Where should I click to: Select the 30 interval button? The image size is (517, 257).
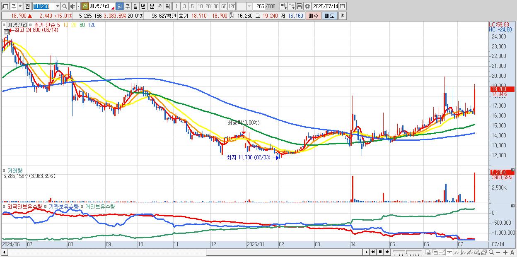coord(216,6)
